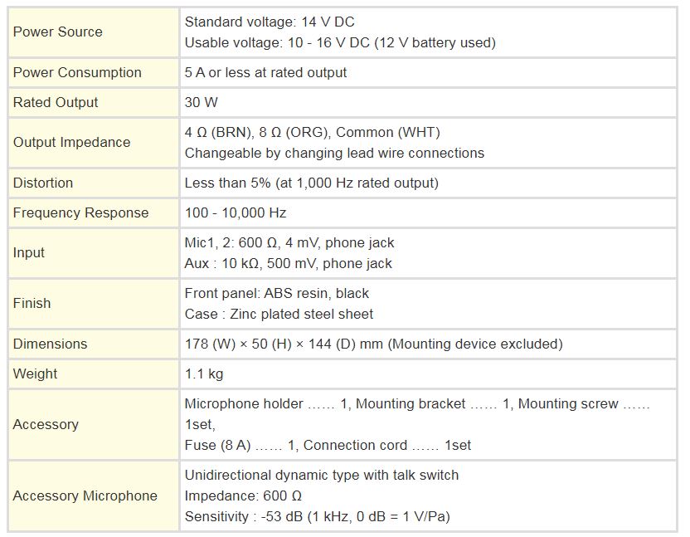Click the Fuse (8 A) accessory line

click(328, 445)
